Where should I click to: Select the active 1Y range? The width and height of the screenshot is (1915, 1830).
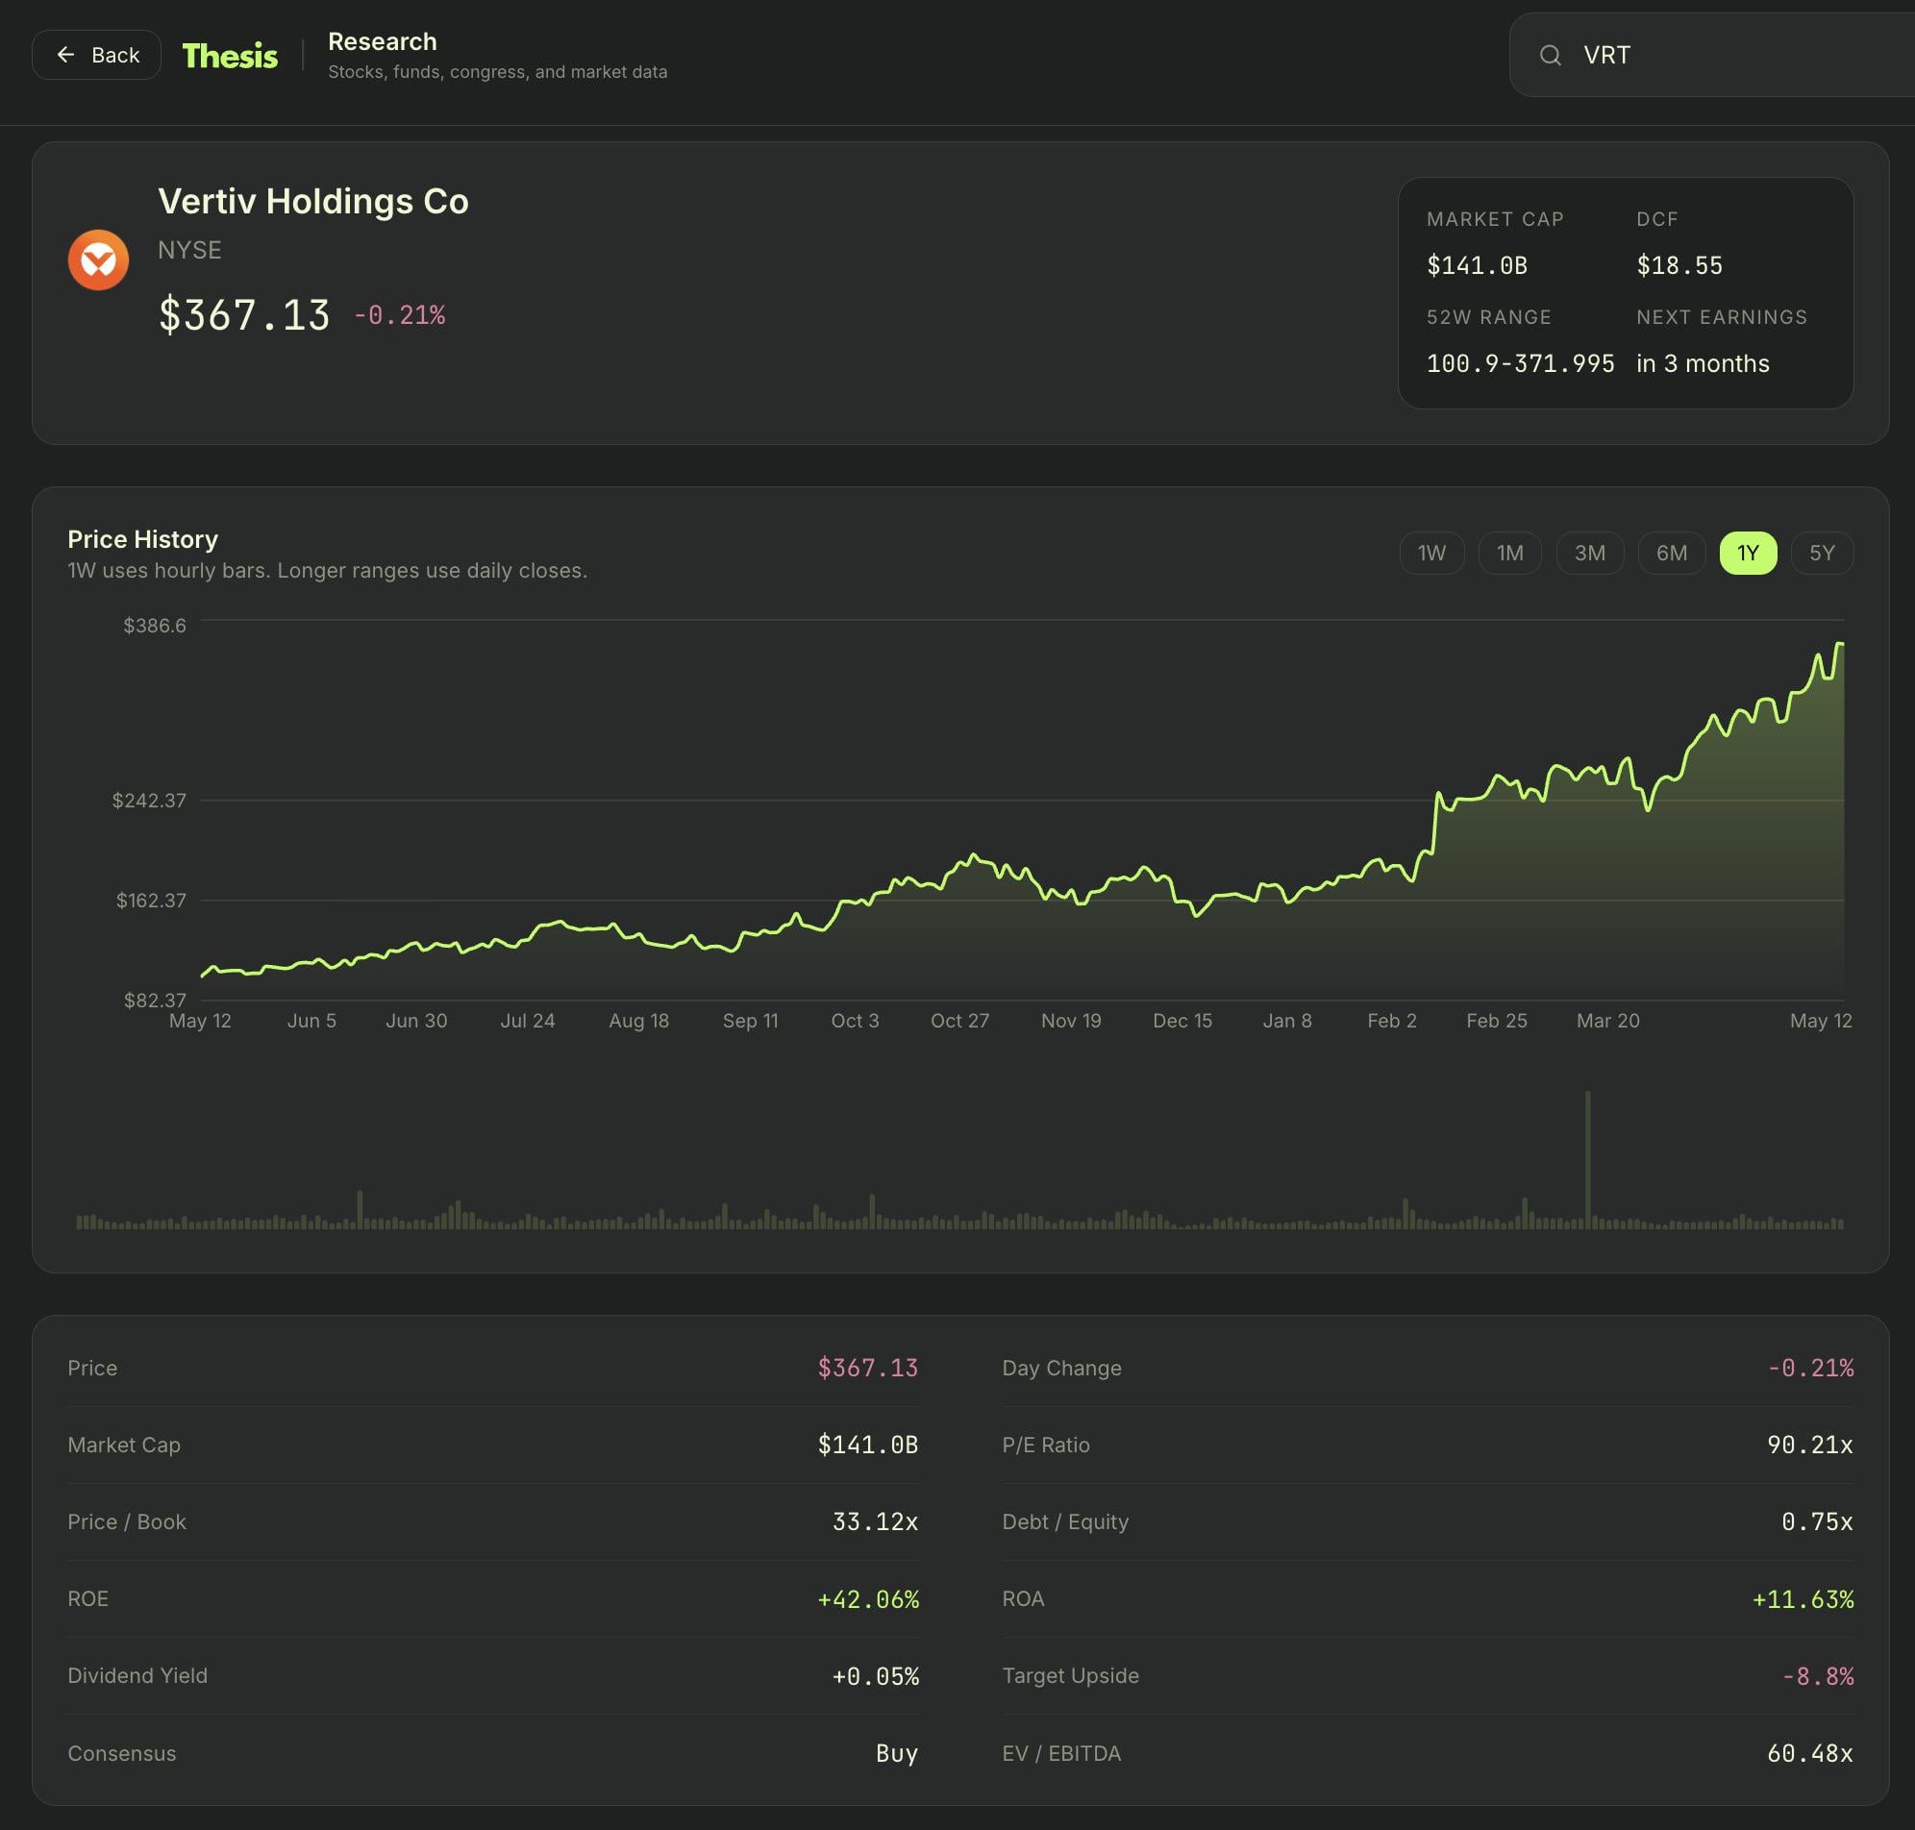(1747, 553)
